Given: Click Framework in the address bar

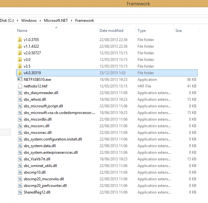Looking at the screenshot, I should coord(84,21).
